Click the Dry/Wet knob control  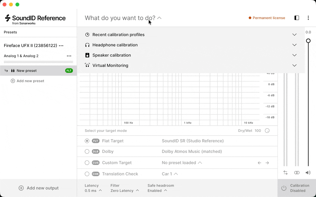(267, 131)
